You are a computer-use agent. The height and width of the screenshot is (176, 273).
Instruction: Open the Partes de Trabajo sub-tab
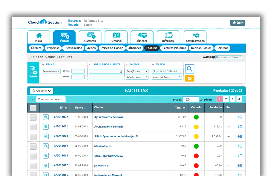112,48
